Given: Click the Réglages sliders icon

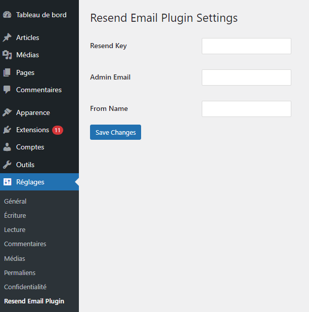Looking at the screenshot, I should (8, 182).
